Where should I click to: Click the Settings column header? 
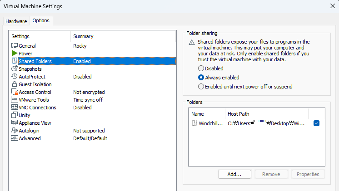(40, 36)
